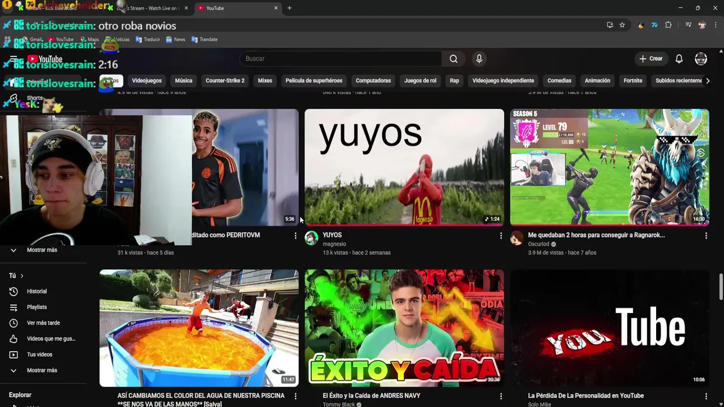Image resolution: width=724 pixels, height=407 pixels.
Task: Open El Éxito y la Caída title
Action: pyautogui.click(x=372, y=396)
